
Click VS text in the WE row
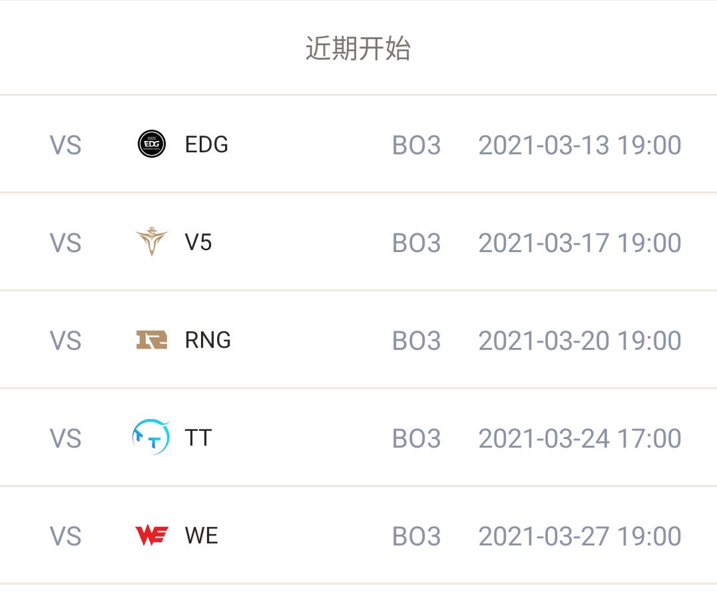[x=65, y=536]
